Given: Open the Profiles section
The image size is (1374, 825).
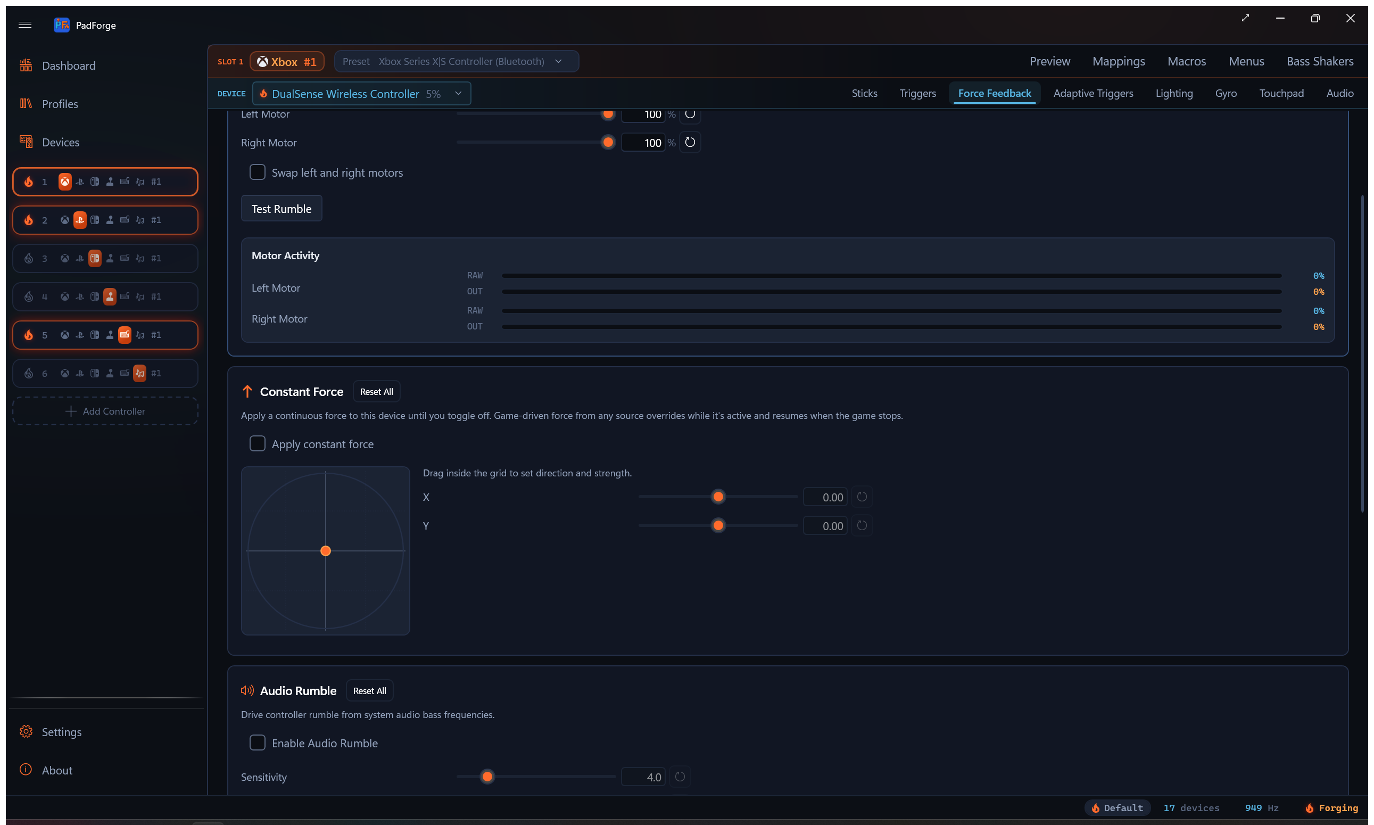Looking at the screenshot, I should coord(60,104).
